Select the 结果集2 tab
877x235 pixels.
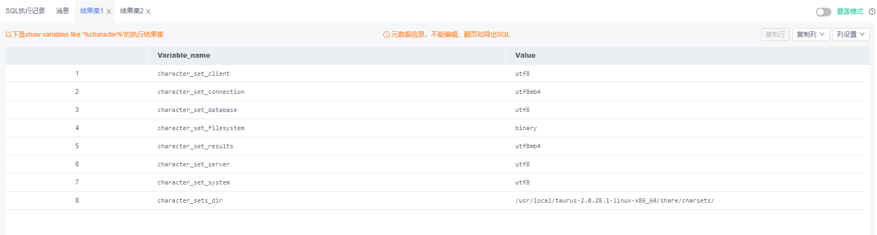pyautogui.click(x=131, y=11)
